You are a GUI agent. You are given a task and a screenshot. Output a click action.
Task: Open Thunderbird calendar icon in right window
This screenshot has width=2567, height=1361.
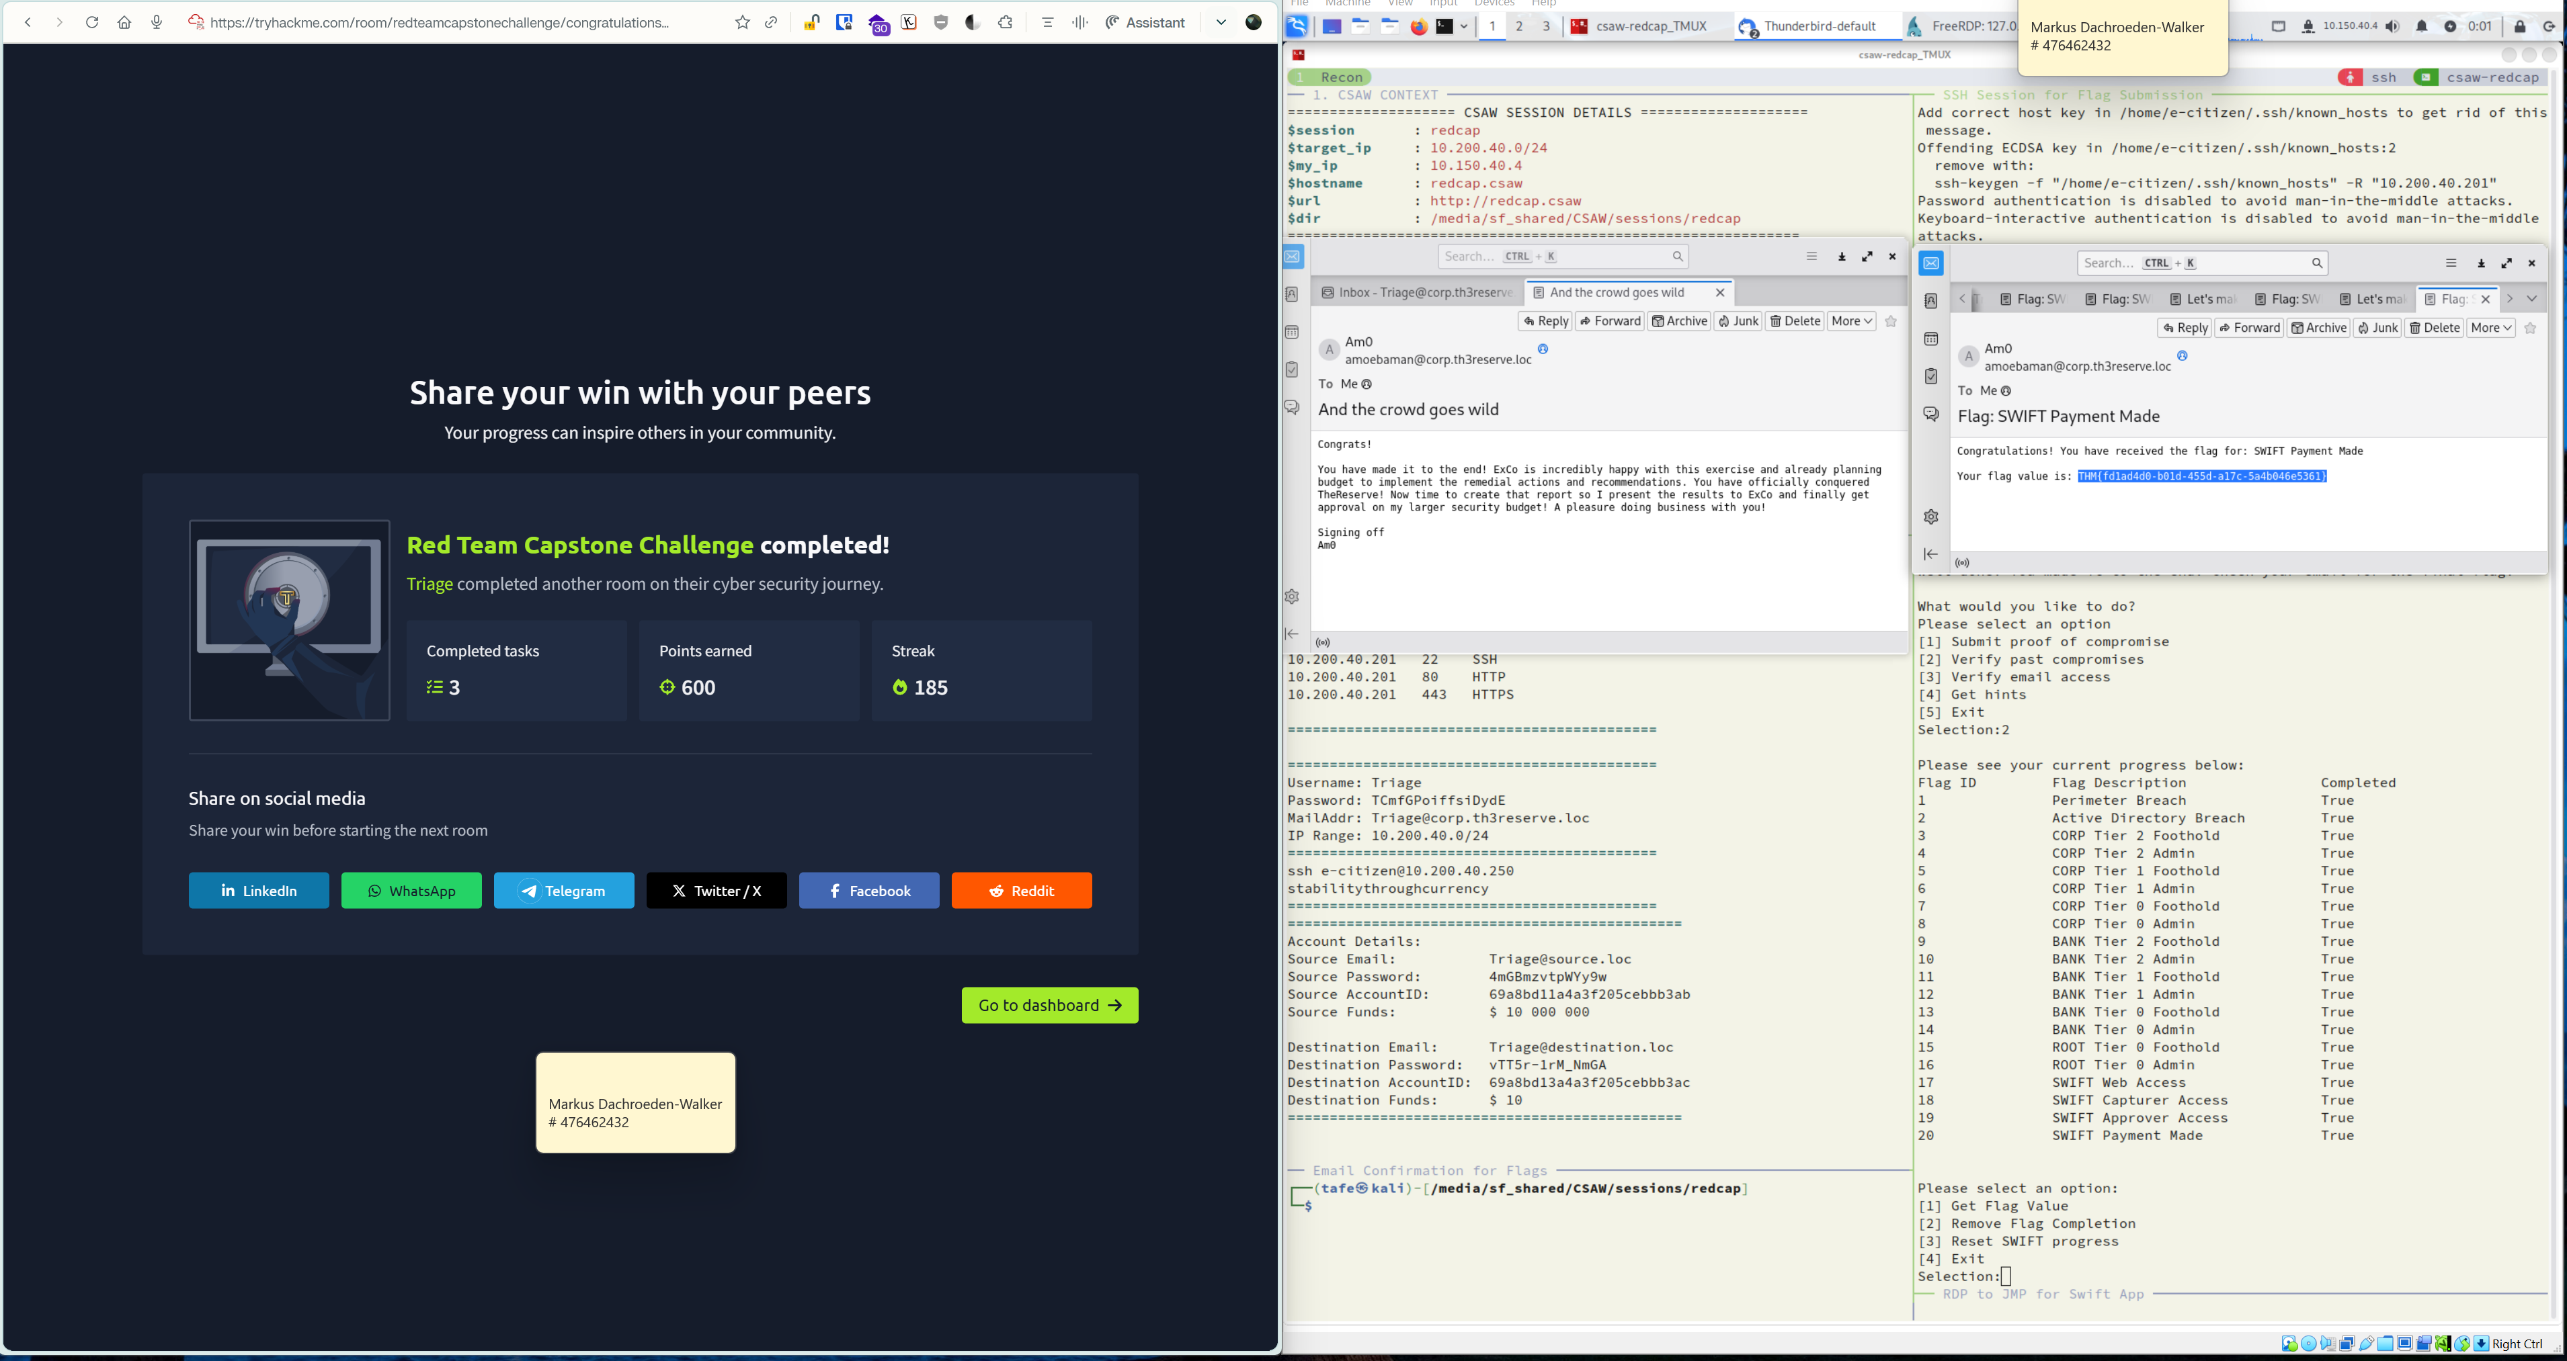click(1930, 339)
